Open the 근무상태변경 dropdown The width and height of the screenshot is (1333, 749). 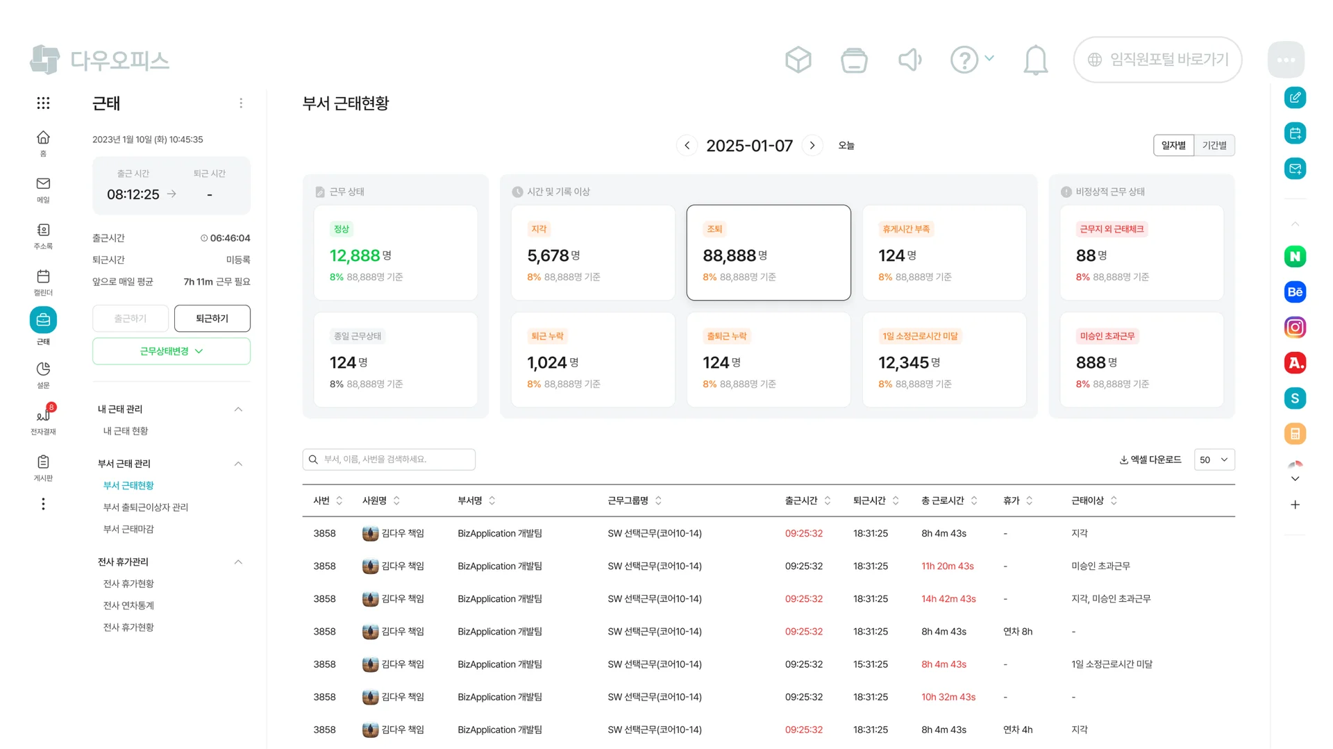coord(171,351)
